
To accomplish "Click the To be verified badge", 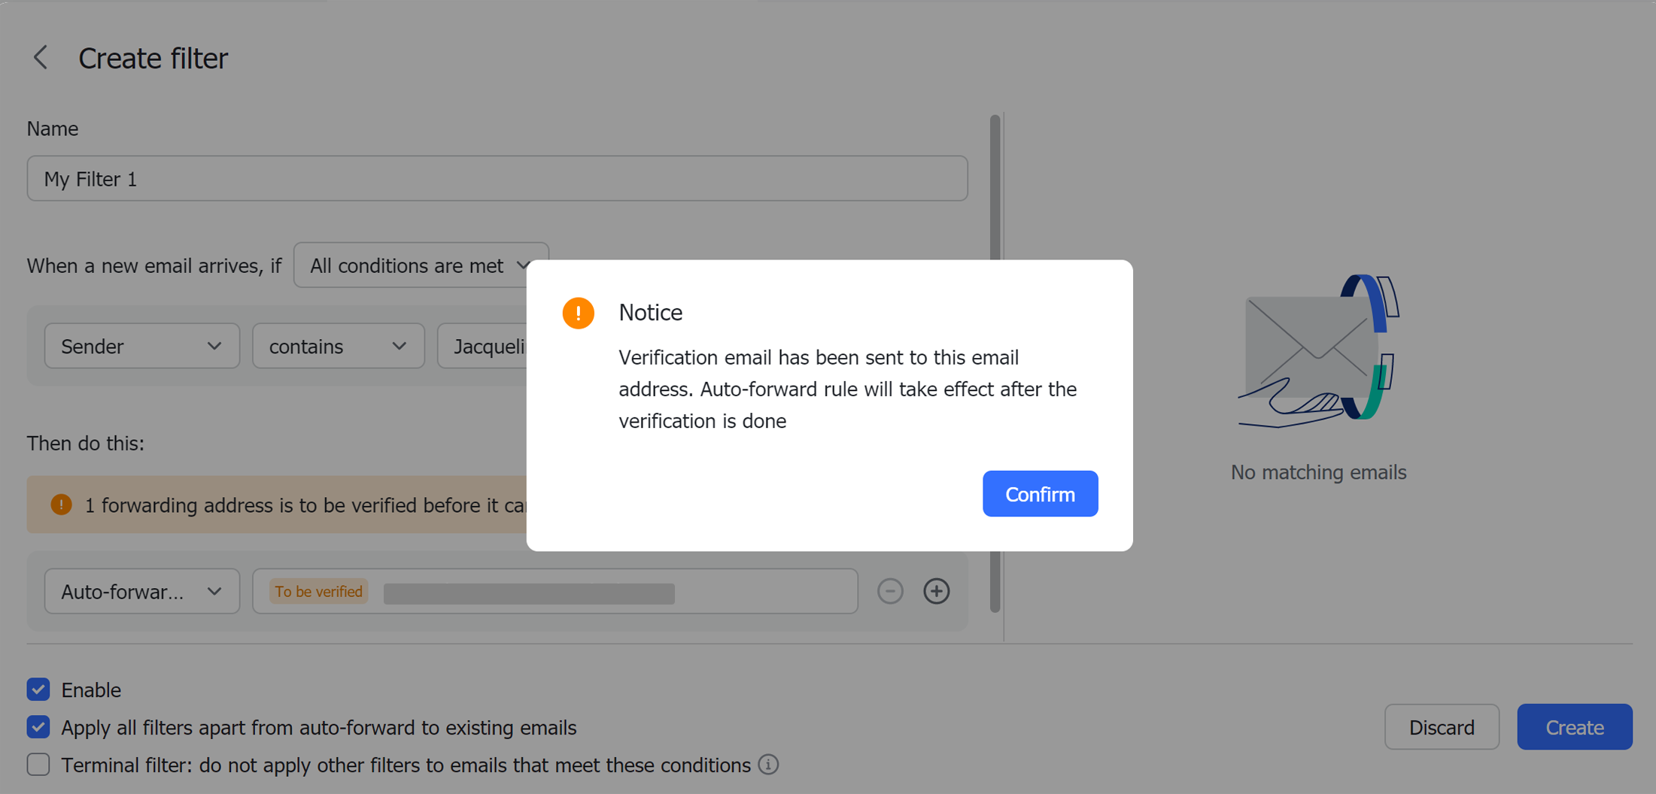I will pyautogui.click(x=318, y=591).
